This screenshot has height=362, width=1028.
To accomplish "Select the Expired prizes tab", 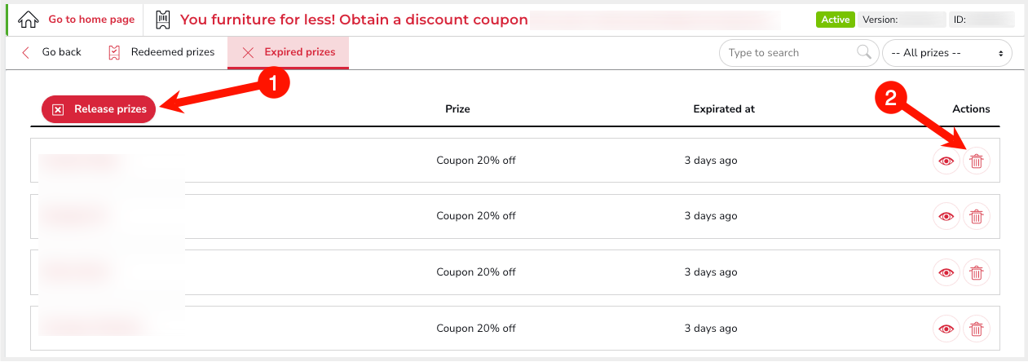I will pyautogui.click(x=289, y=52).
